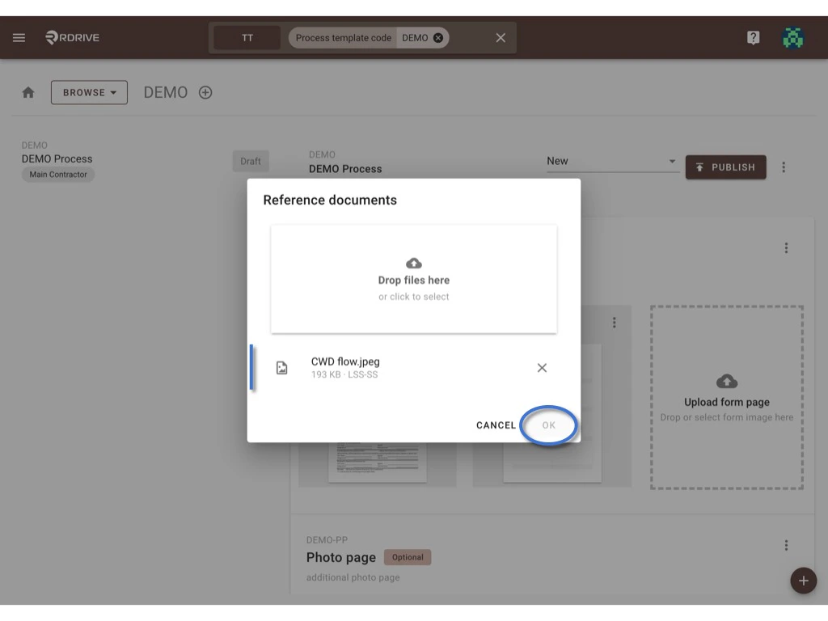
Task: Cancel the Reference documents dialog
Action: tap(496, 425)
